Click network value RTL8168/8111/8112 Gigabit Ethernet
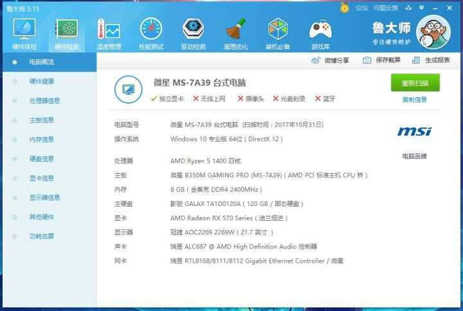 (257, 261)
